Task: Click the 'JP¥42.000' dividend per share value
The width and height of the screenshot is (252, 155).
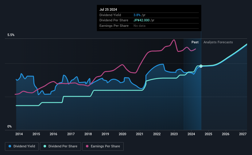Action: (x=142, y=20)
